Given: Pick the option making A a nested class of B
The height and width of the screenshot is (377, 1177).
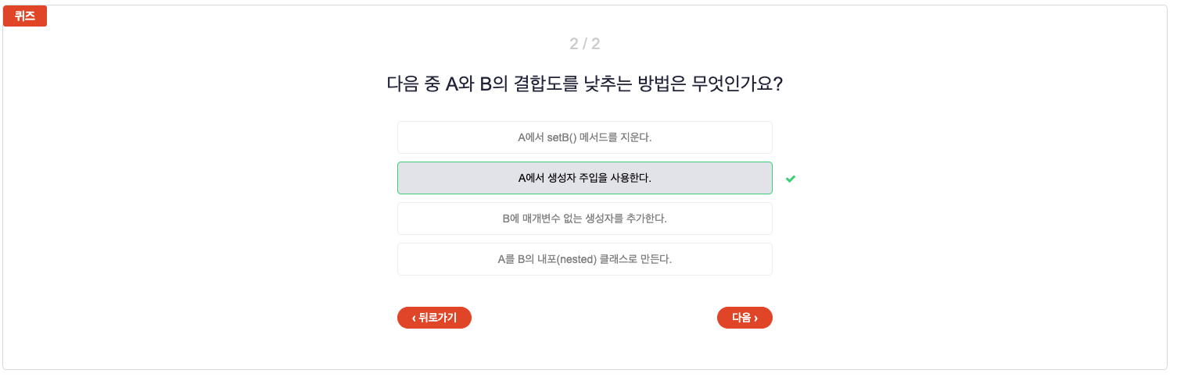Looking at the screenshot, I should tap(585, 259).
